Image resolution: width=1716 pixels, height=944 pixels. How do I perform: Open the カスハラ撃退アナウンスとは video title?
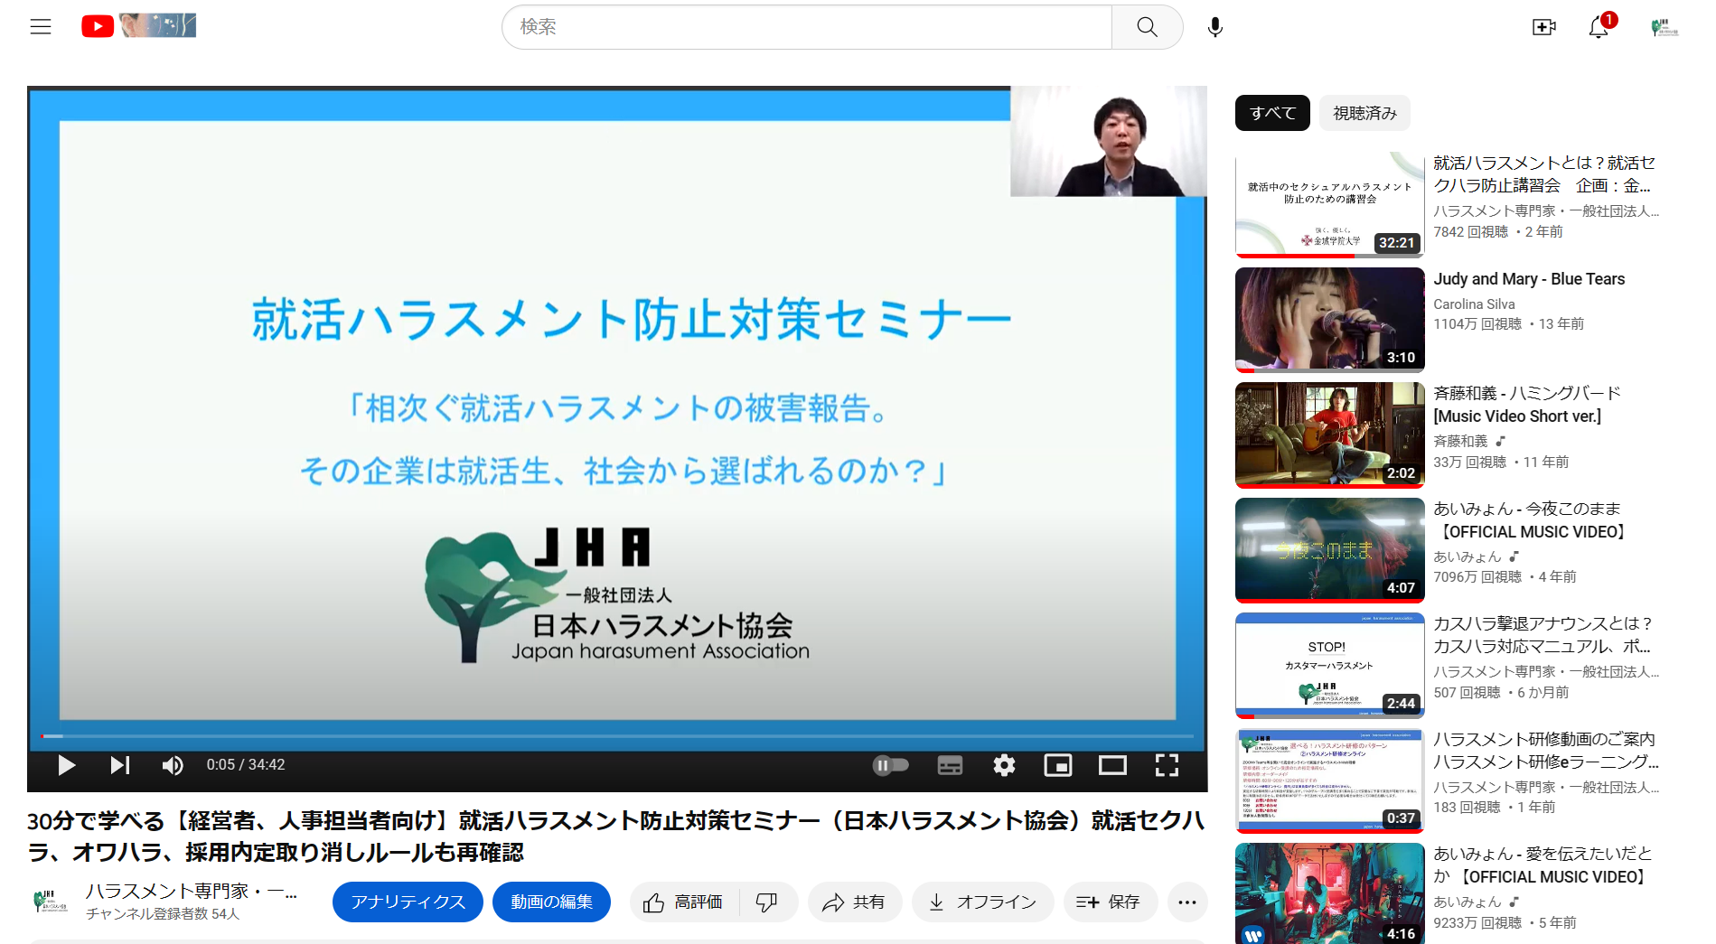tap(1543, 635)
